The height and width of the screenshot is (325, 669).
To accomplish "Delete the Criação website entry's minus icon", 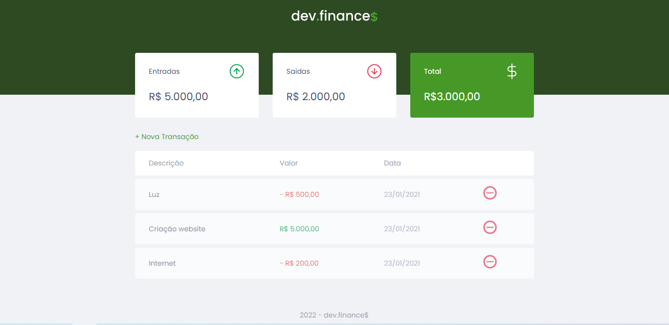I will point(490,227).
